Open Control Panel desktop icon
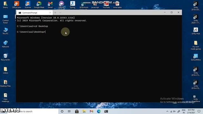Viewport: 203px width, 114px height. 5,19
